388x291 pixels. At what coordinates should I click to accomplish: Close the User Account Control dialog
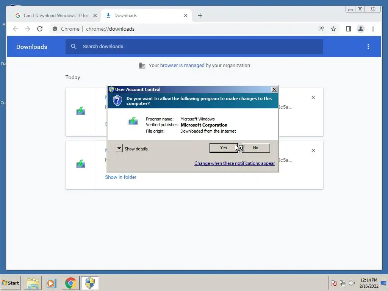coord(274,89)
